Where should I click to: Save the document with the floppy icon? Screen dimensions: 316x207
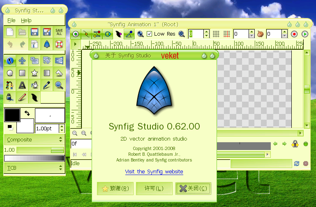click(35, 32)
